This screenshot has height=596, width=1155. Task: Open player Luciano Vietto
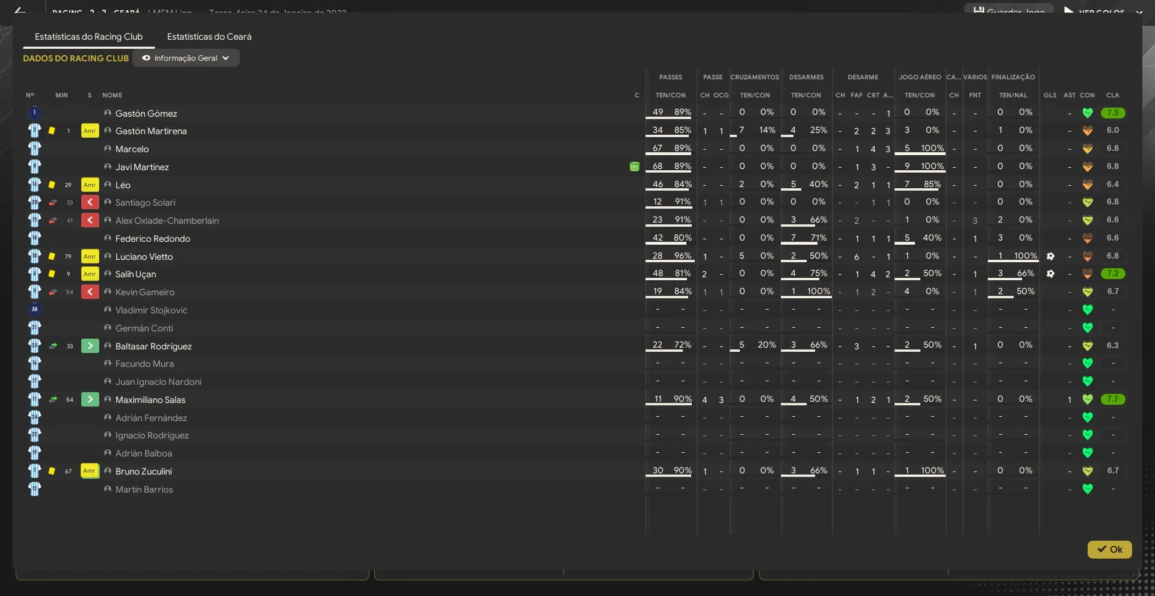point(144,256)
